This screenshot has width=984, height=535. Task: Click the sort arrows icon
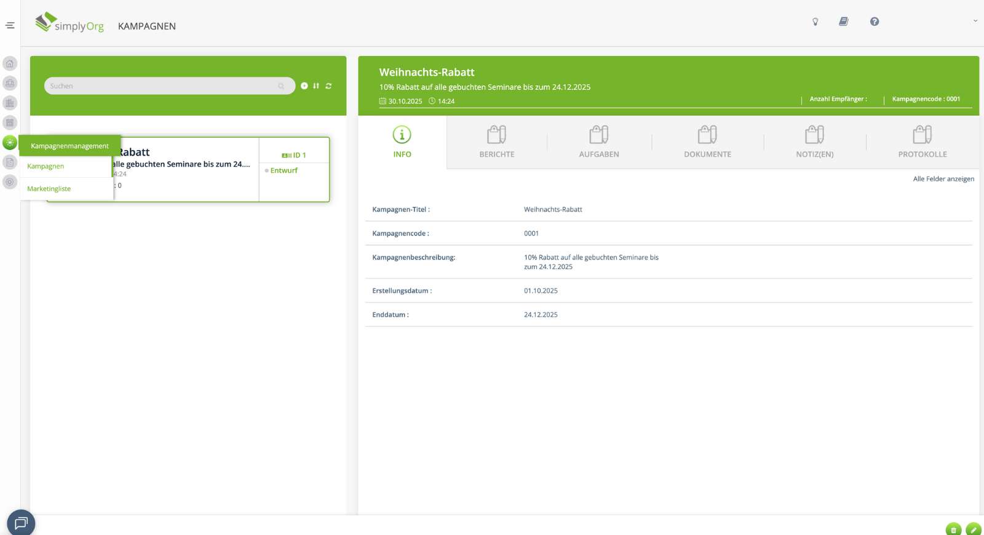click(x=316, y=86)
